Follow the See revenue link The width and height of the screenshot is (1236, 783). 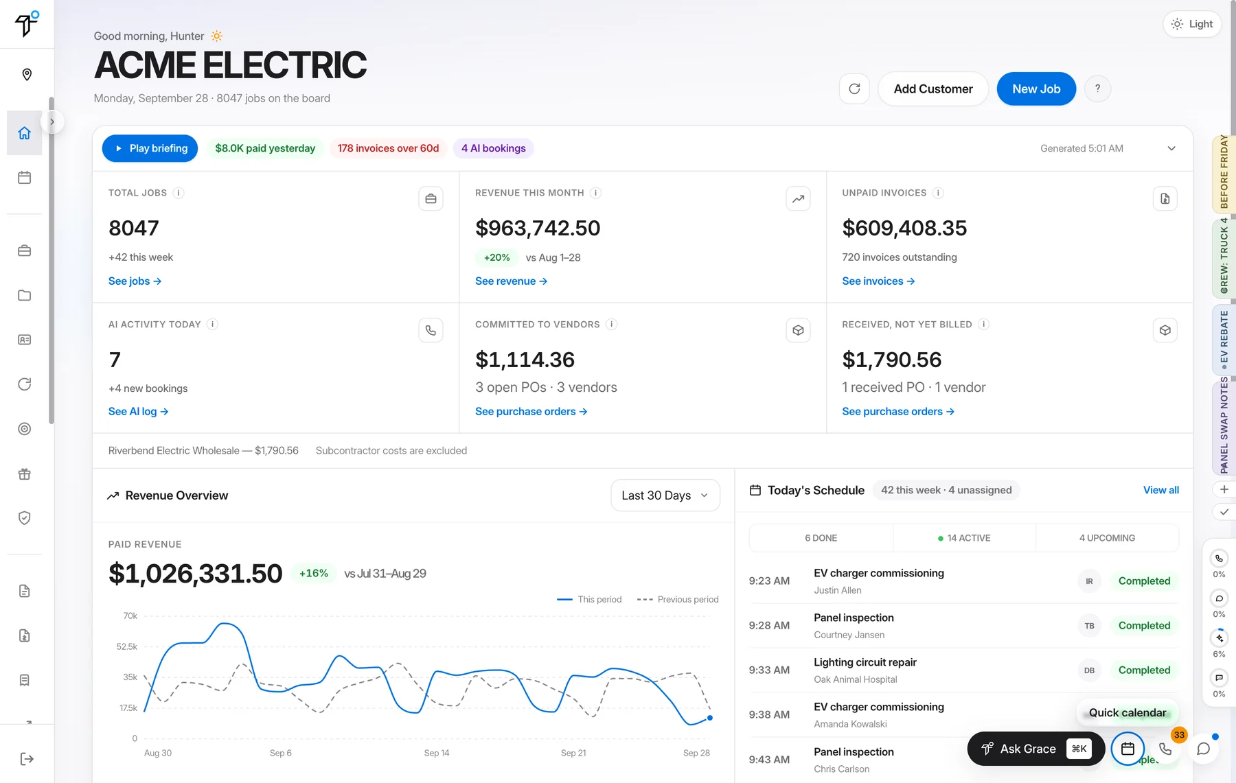click(511, 281)
